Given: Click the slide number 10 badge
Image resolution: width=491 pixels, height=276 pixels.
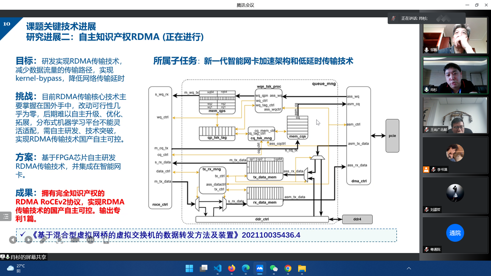Looking at the screenshot, I should tap(7, 24).
